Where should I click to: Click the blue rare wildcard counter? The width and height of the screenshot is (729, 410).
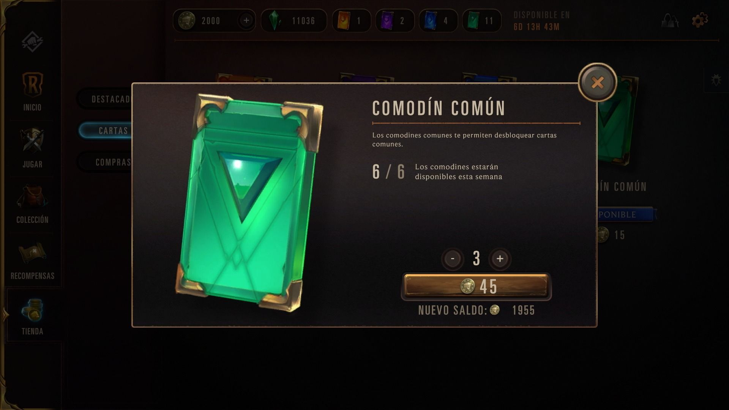point(438,20)
